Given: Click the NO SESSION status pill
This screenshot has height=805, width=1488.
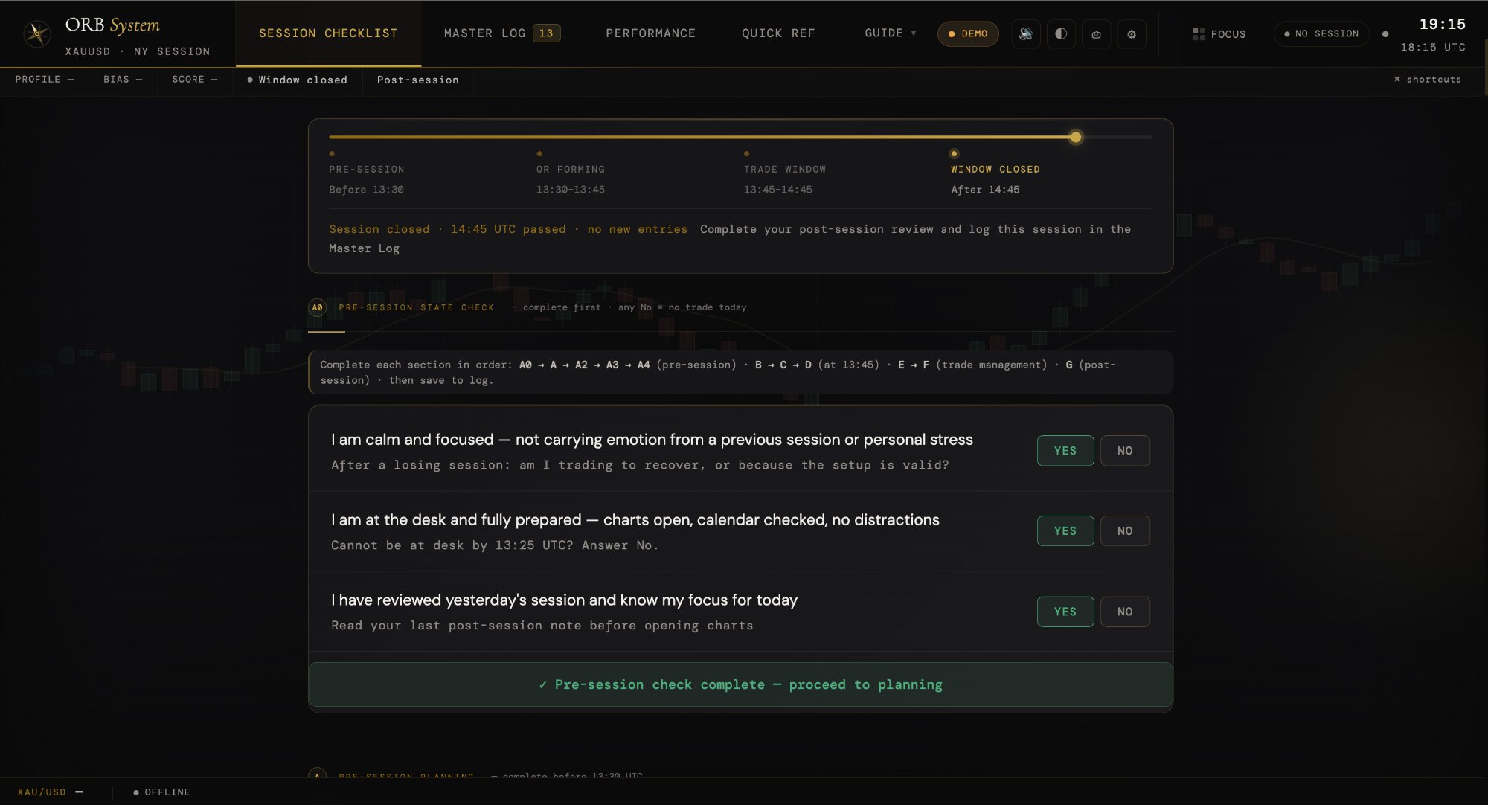Looking at the screenshot, I should [1321, 34].
